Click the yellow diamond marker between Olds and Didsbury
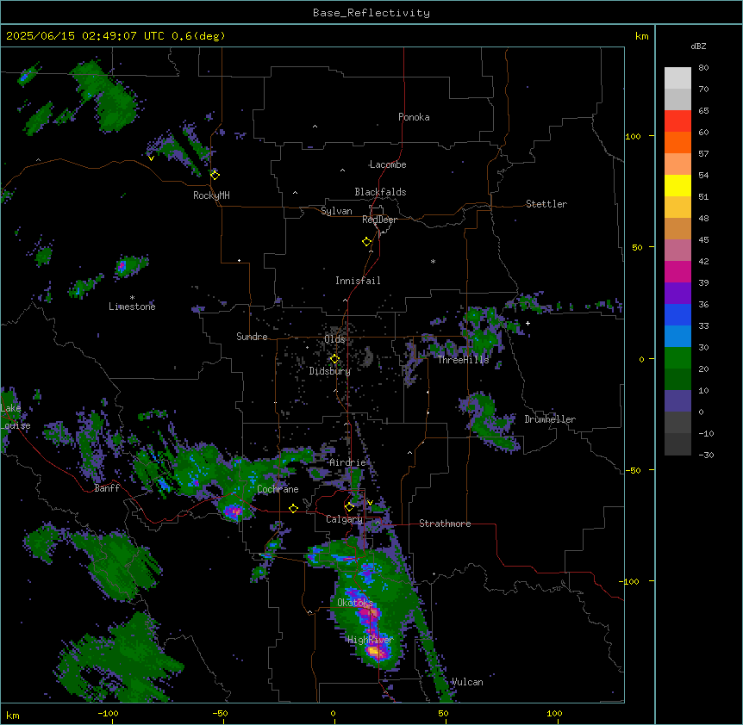The width and height of the screenshot is (743, 725). (x=334, y=359)
